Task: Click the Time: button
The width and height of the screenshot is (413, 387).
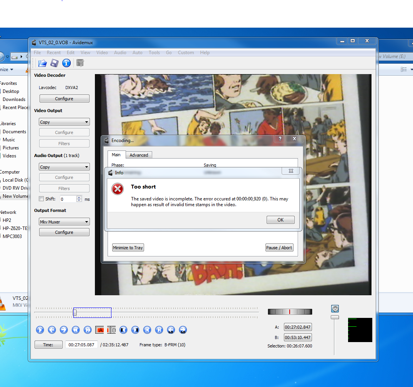Action: coord(48,345)
